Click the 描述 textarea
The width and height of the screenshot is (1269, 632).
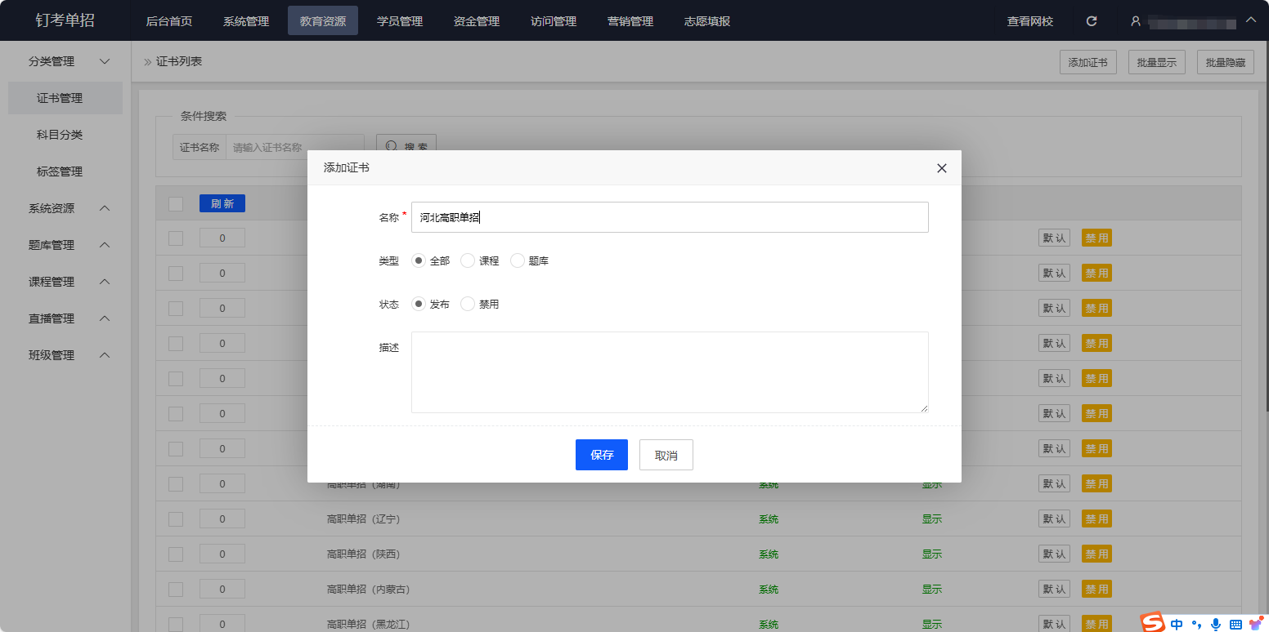click(670, 372)
